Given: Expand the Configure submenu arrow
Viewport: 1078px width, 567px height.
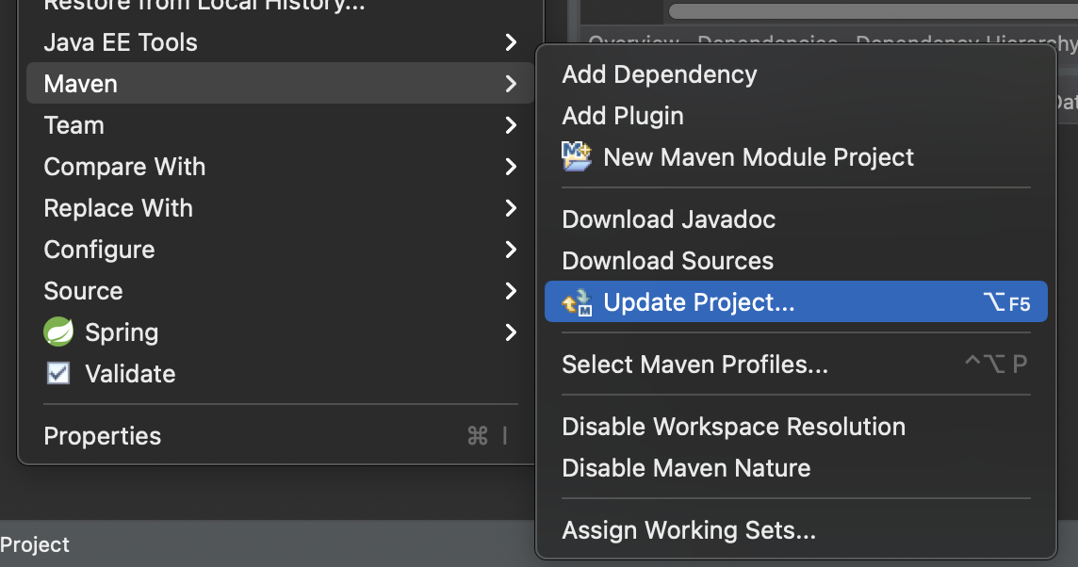Looking at the screenshot, I should (511, 250).
